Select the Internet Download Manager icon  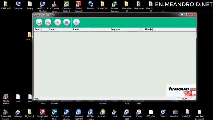[115, 7]
